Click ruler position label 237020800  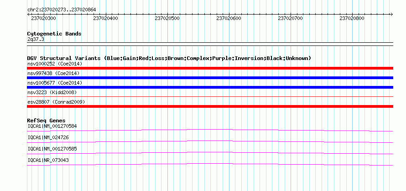pyautogui.click(x=352, y=18)
